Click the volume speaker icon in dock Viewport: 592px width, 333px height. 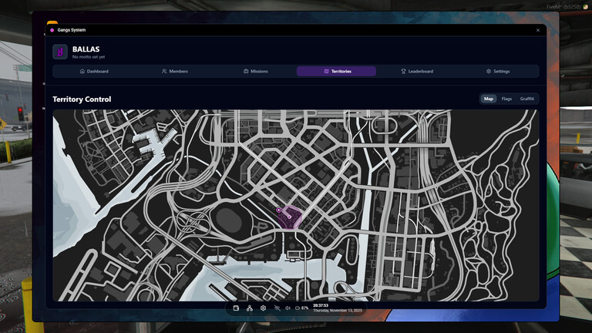click(x=288, y=308)
